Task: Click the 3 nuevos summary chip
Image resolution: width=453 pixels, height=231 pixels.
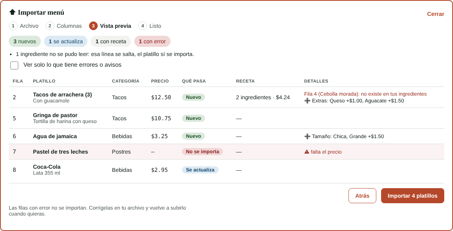Action: (x=25, y=41)
